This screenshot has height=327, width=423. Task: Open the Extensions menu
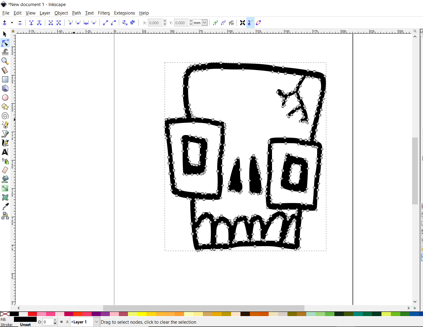click(x=124, y=13)
